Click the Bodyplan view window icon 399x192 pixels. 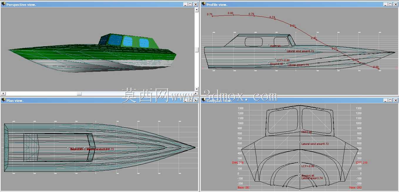click(x=203, y=100)
